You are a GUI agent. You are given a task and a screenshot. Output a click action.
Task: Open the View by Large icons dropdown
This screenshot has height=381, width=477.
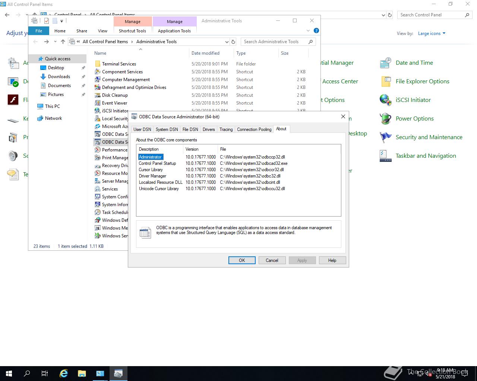pos(432,33)
